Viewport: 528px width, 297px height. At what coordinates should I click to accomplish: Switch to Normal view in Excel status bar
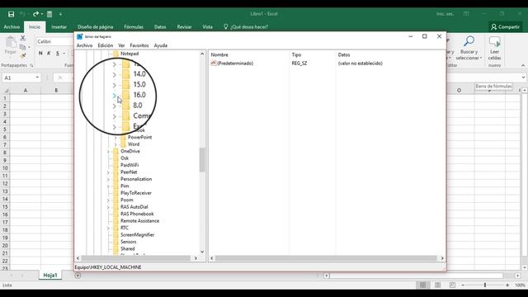[x=423, y=285]
